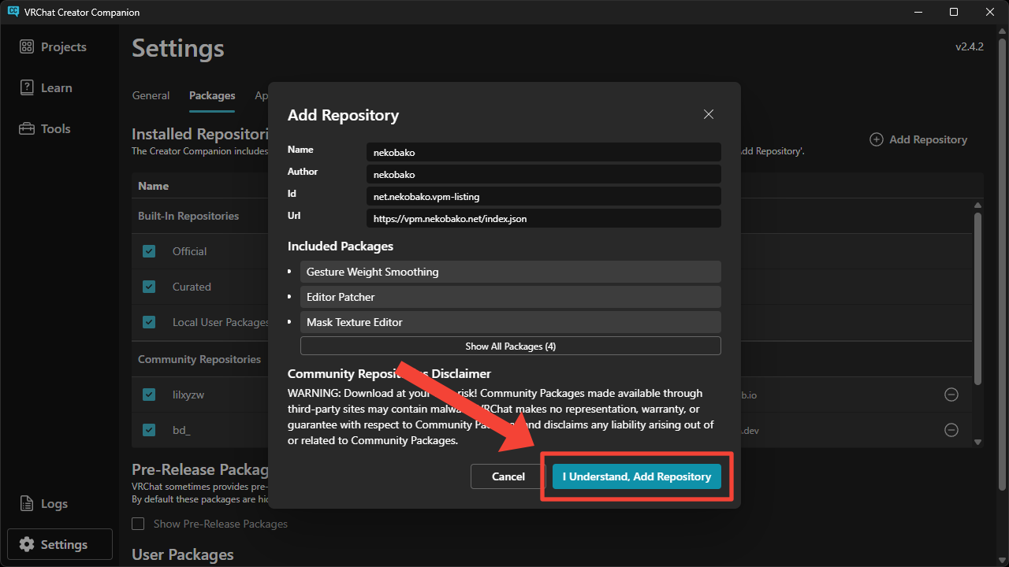Click the Settings gear icon
The width and height of the screenshot is (1009, 567).
pos(27,545)
